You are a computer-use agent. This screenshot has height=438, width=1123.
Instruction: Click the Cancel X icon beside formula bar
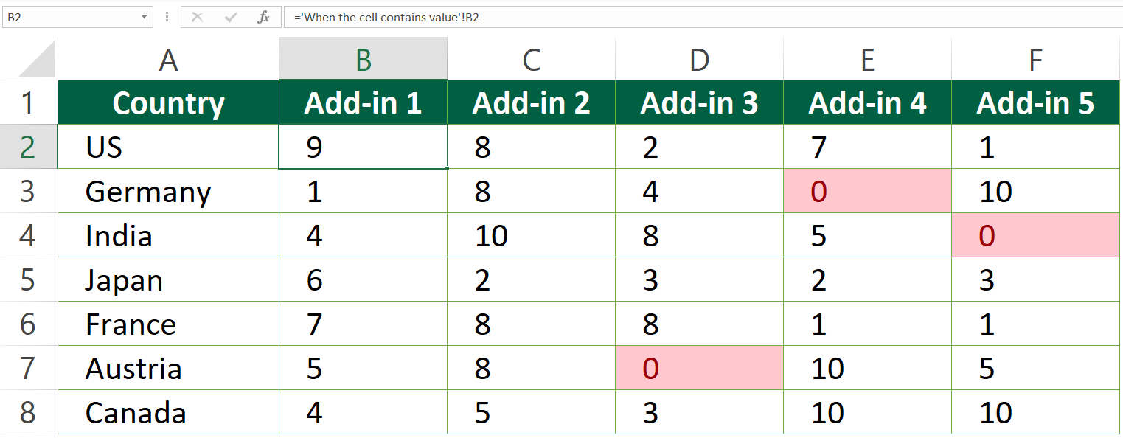point(198,17)
